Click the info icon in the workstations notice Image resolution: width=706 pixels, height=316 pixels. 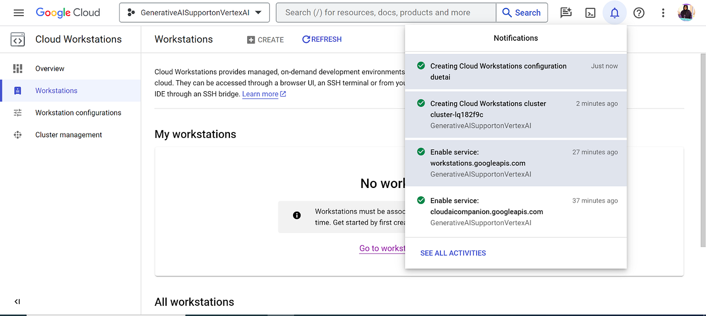pos(297,215)
